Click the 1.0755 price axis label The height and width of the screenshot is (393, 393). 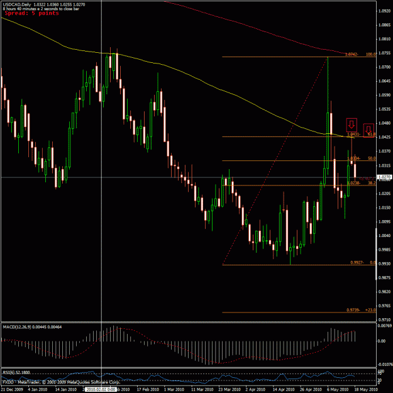(x=385, y=53)
